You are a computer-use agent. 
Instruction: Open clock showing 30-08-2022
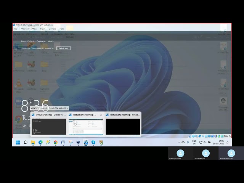click(x=218, y=142)
